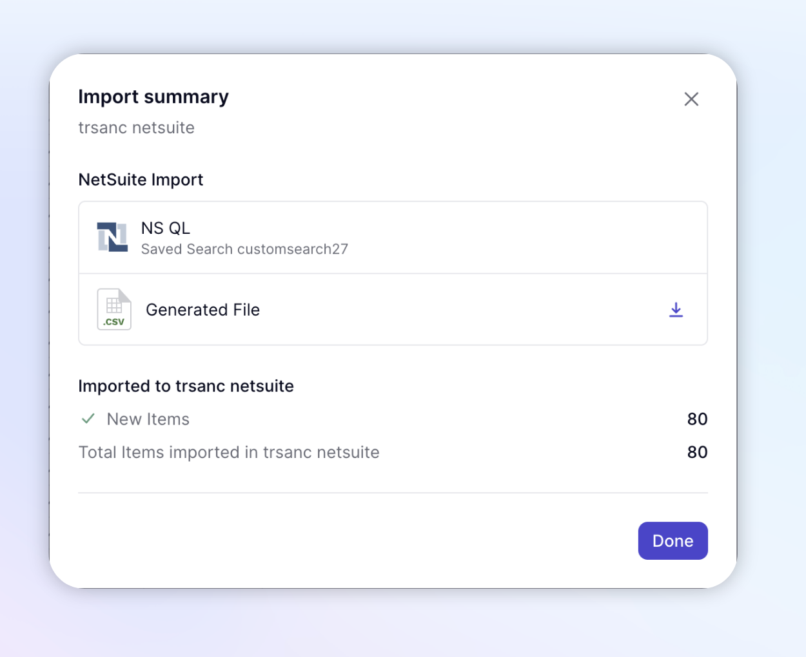Click 'Total Items imported in trsanc netsuite'
The image size is (806, 657).
(x=229, y=452)
